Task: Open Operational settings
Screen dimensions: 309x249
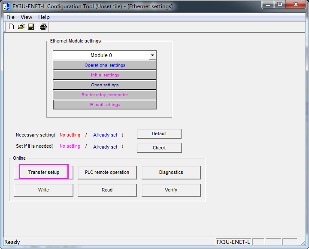Action: [x=105, y=65]
